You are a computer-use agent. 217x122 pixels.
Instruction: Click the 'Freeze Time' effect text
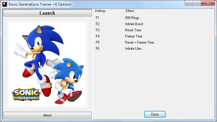point(134,36)
